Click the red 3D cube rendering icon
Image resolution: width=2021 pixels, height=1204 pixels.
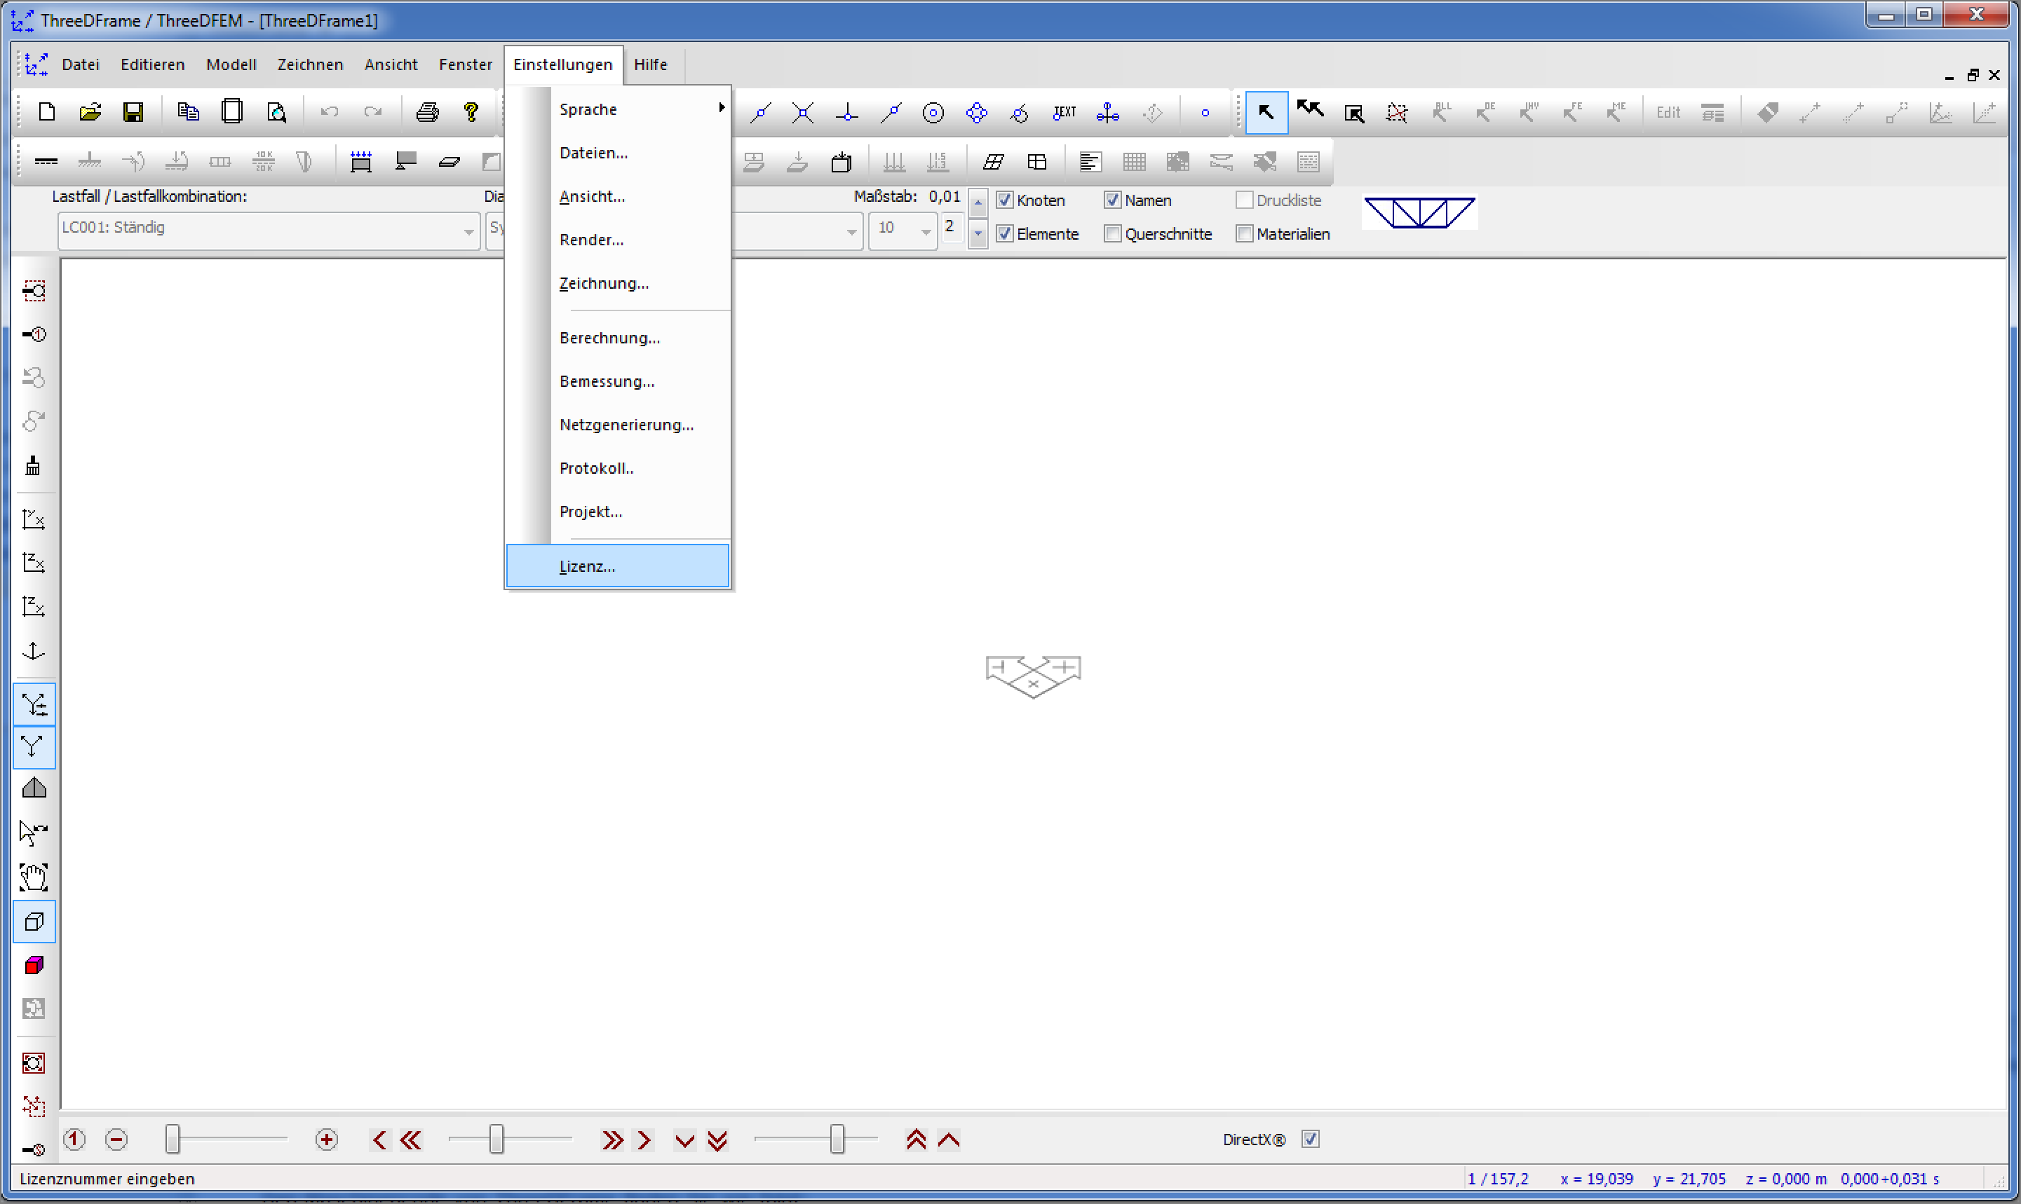pyautogui.click(x=33, y=964)
